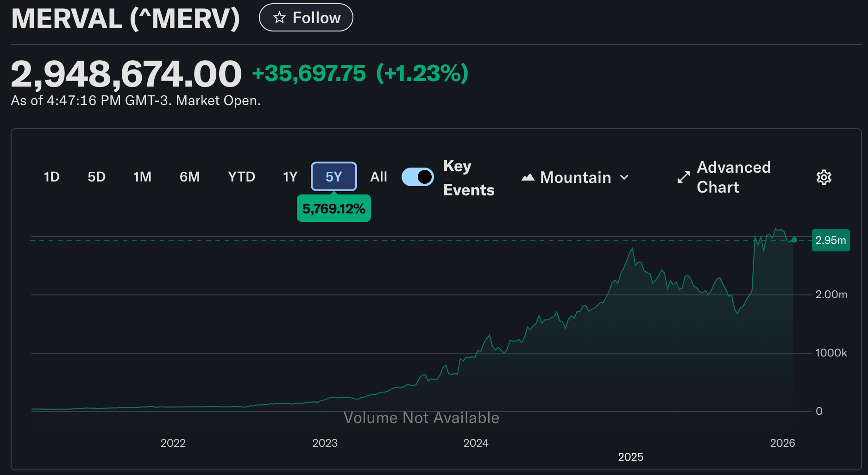Click the 2.95m price tag label
868x475 pixels.
(831, 240)
